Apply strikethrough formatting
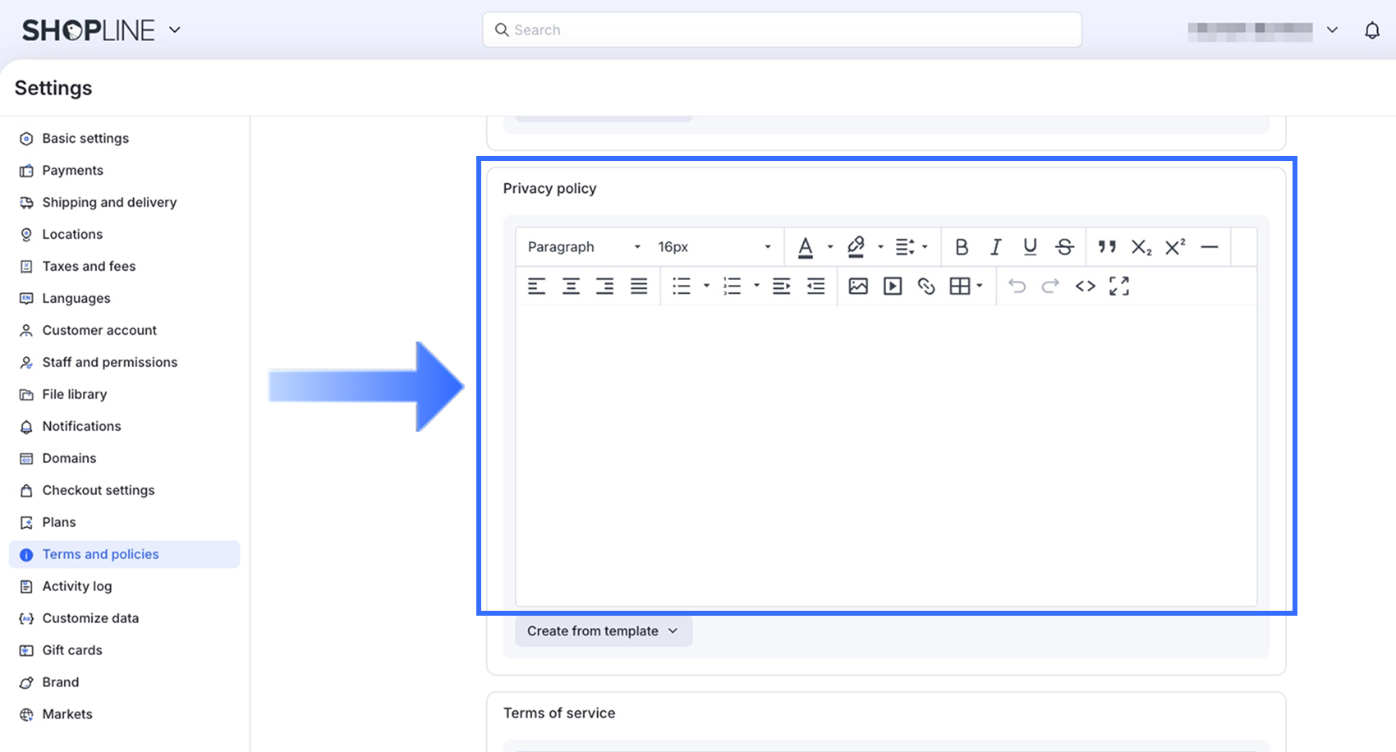This screenshot has width=1396, height=752. point(1064,247)
